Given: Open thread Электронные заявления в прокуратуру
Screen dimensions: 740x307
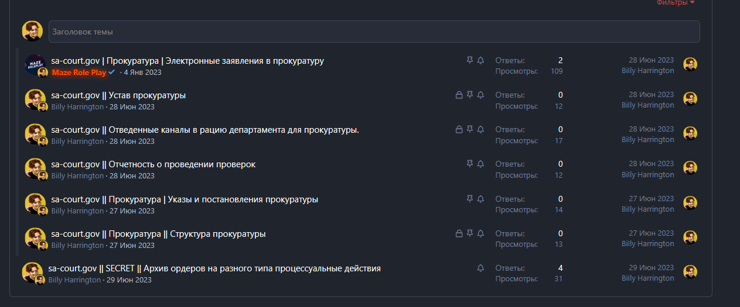Looking at the screenshot, I should (x=187, y=61).
